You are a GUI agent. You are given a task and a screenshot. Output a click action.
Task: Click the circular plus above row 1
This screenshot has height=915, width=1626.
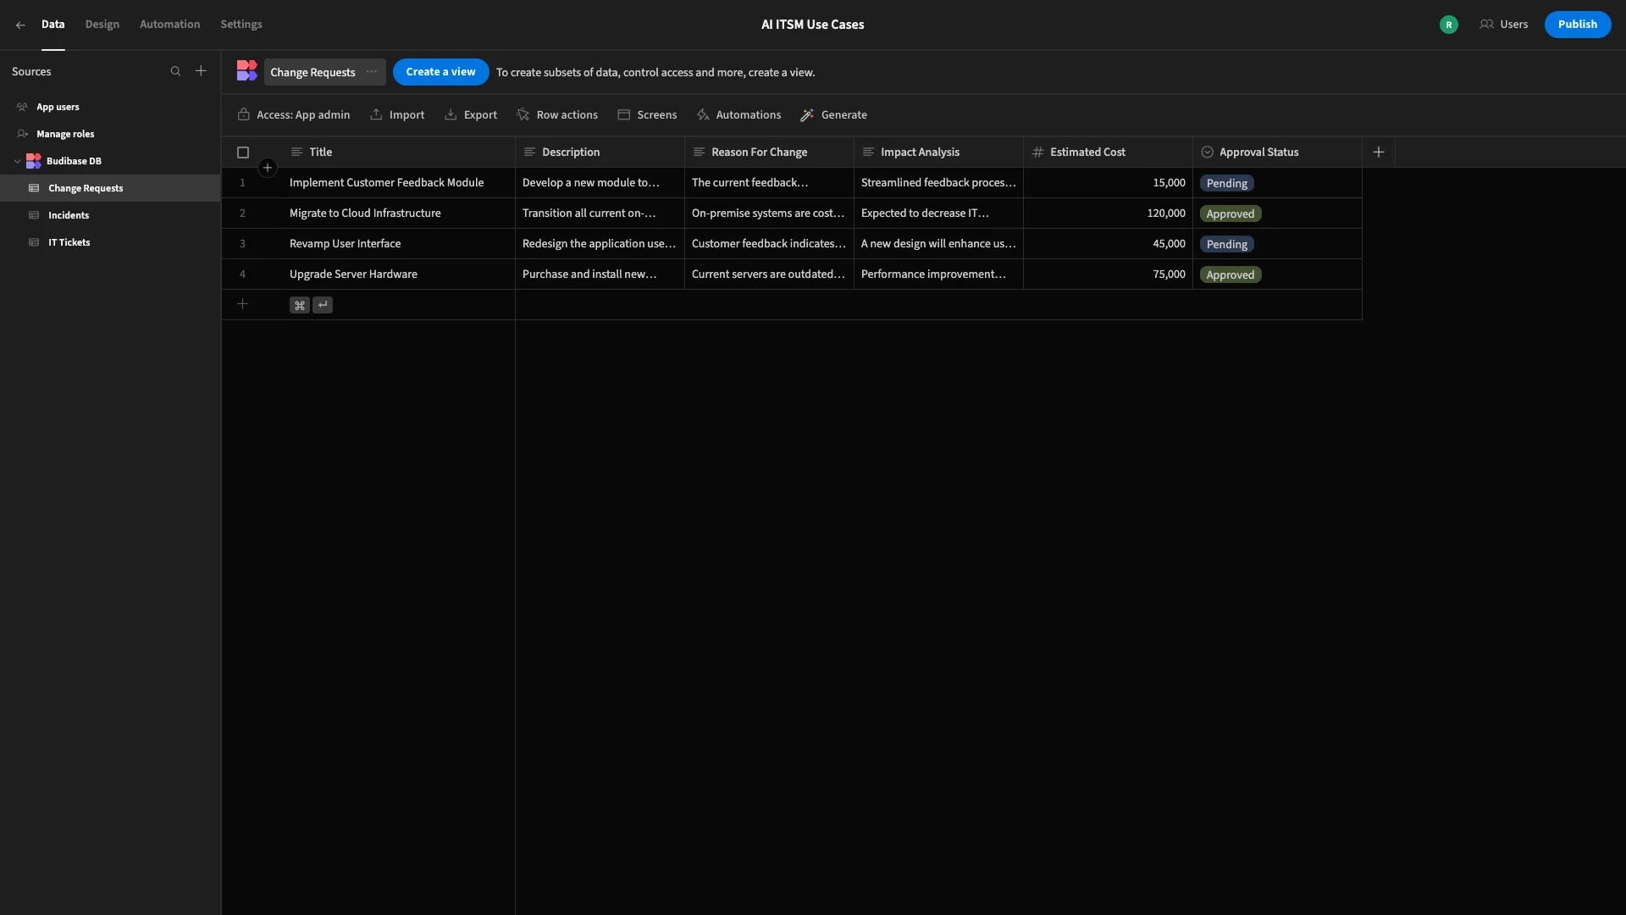pyautogui.click(x=268, y=168)
